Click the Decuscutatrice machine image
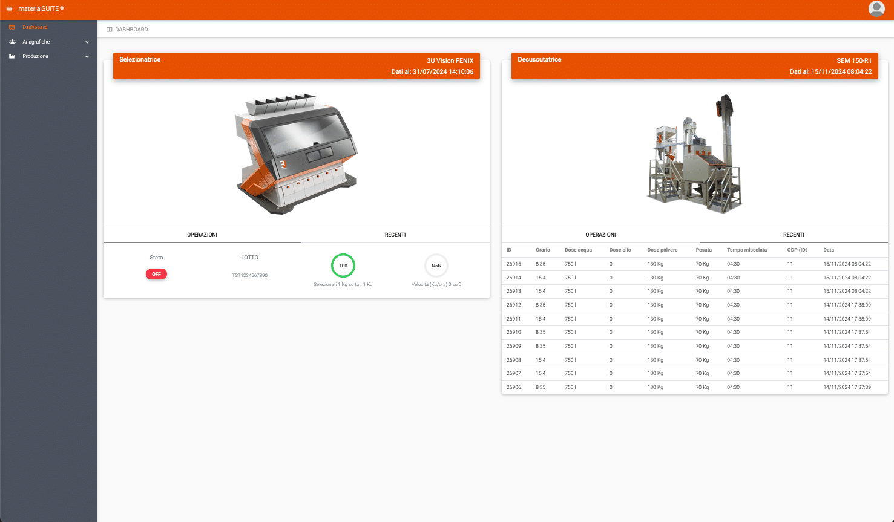Viewport: 894px width, 522px height. [695, 154]
